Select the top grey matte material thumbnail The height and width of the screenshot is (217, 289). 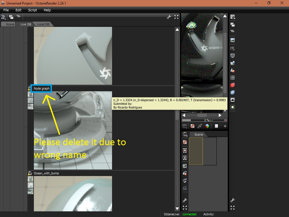73,56
